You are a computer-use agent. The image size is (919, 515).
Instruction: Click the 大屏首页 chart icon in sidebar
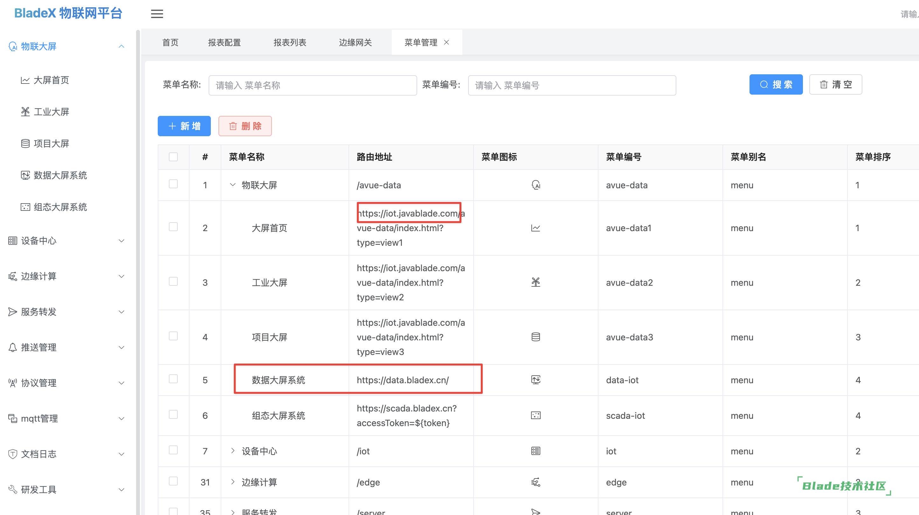(25, 80)
